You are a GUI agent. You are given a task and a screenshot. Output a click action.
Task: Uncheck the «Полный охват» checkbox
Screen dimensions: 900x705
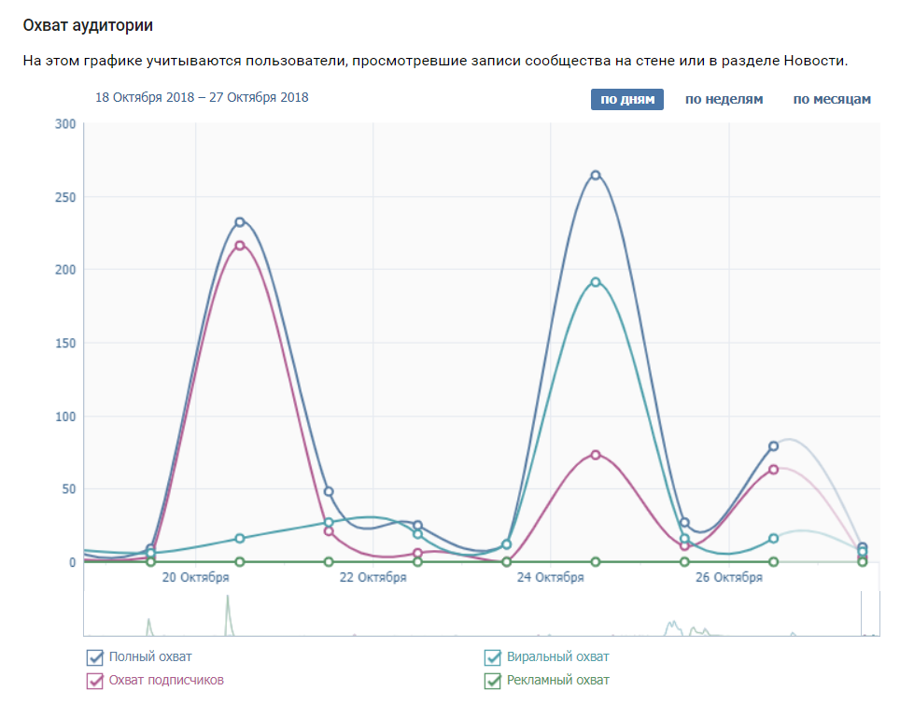coord(95,657)
